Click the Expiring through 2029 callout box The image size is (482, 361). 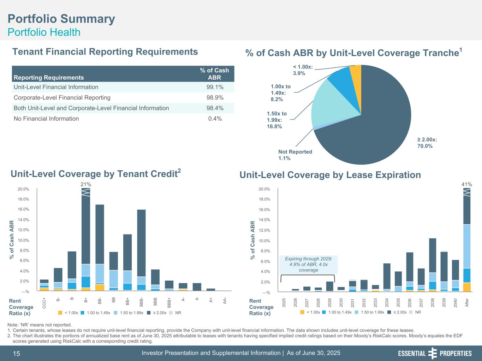click(x=308, y=264)
